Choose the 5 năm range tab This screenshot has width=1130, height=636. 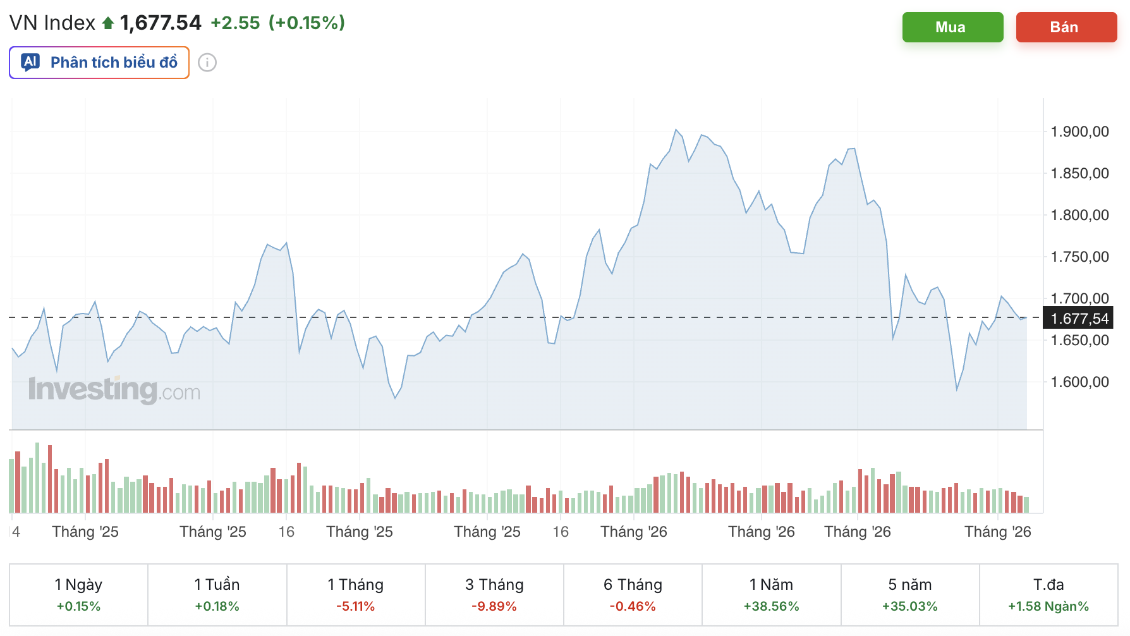click(x=910, y=594)
